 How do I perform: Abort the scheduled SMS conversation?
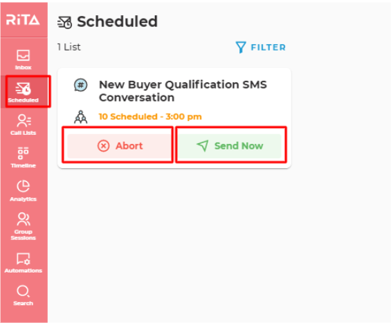[119, 146]
